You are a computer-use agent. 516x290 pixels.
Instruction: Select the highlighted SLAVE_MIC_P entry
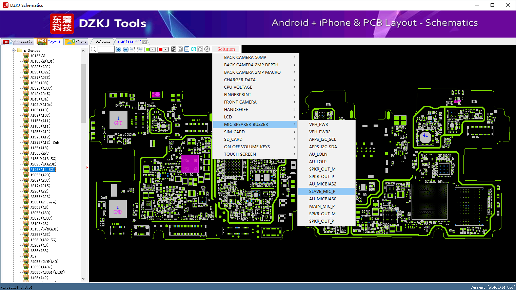point(326,191)
